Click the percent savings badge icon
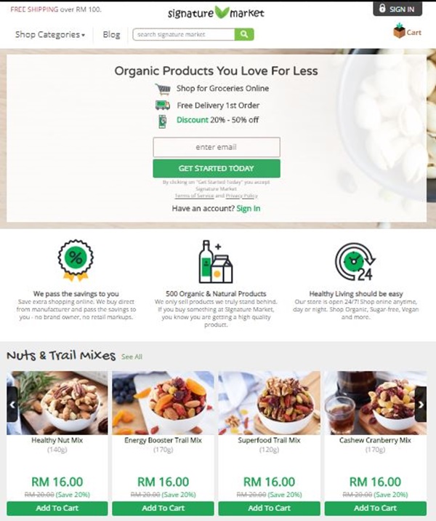The height and width of the screenshot is (521, 436). coord(76,260)
